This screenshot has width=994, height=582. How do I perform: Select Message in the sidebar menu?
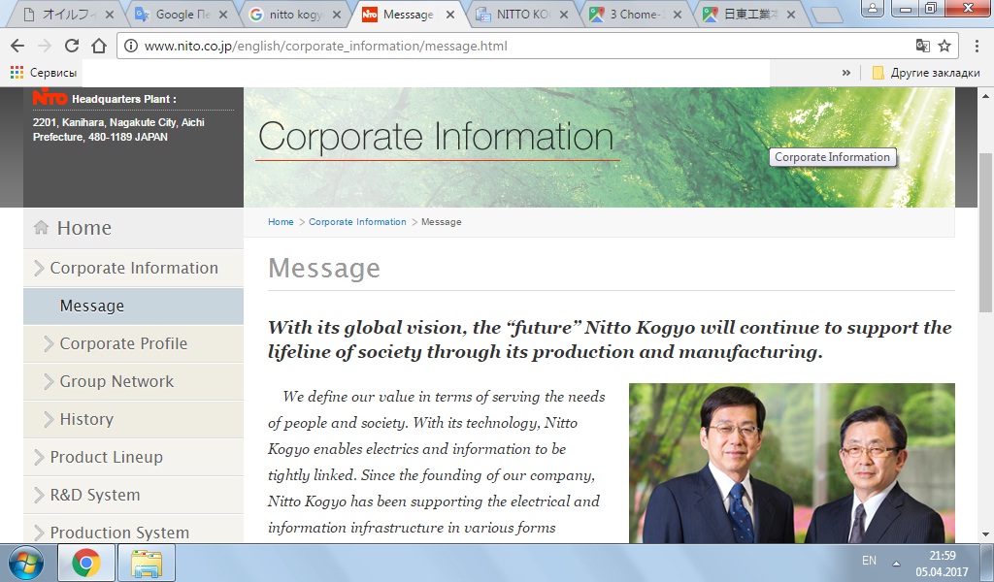[133, 306]
